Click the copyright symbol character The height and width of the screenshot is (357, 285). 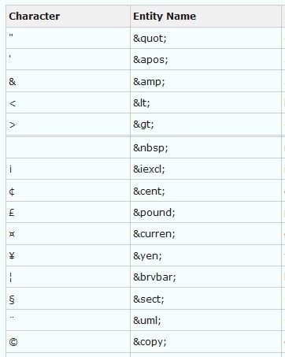click(13, 342)
